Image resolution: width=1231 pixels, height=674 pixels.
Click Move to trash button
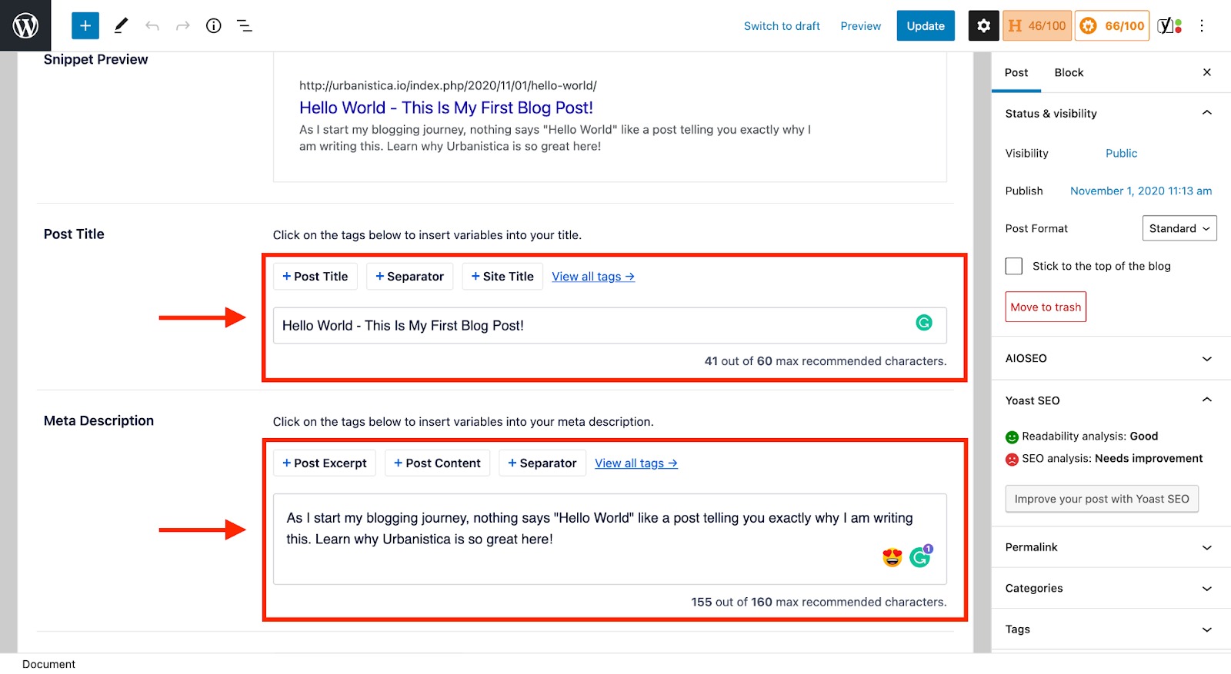click(x=1046, y=307)
